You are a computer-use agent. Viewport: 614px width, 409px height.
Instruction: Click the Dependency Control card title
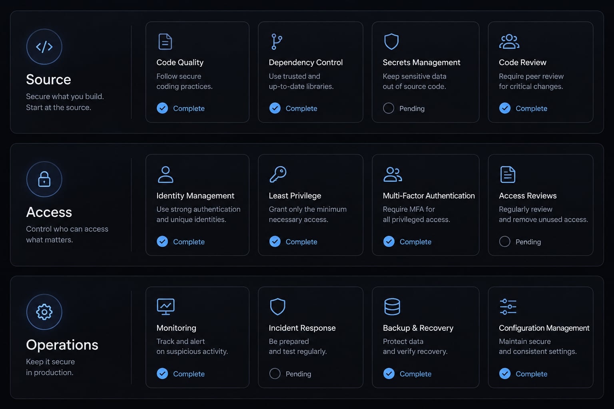(x=306, y=63)
